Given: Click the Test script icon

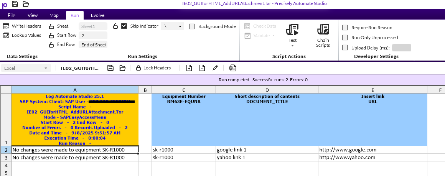Looking at the screenshot, I should pos(292,30).
